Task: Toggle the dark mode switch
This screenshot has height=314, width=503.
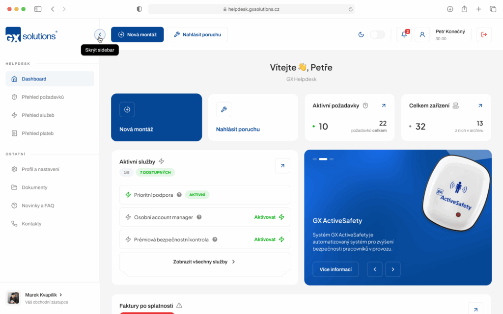Action: tap(377, 34)
